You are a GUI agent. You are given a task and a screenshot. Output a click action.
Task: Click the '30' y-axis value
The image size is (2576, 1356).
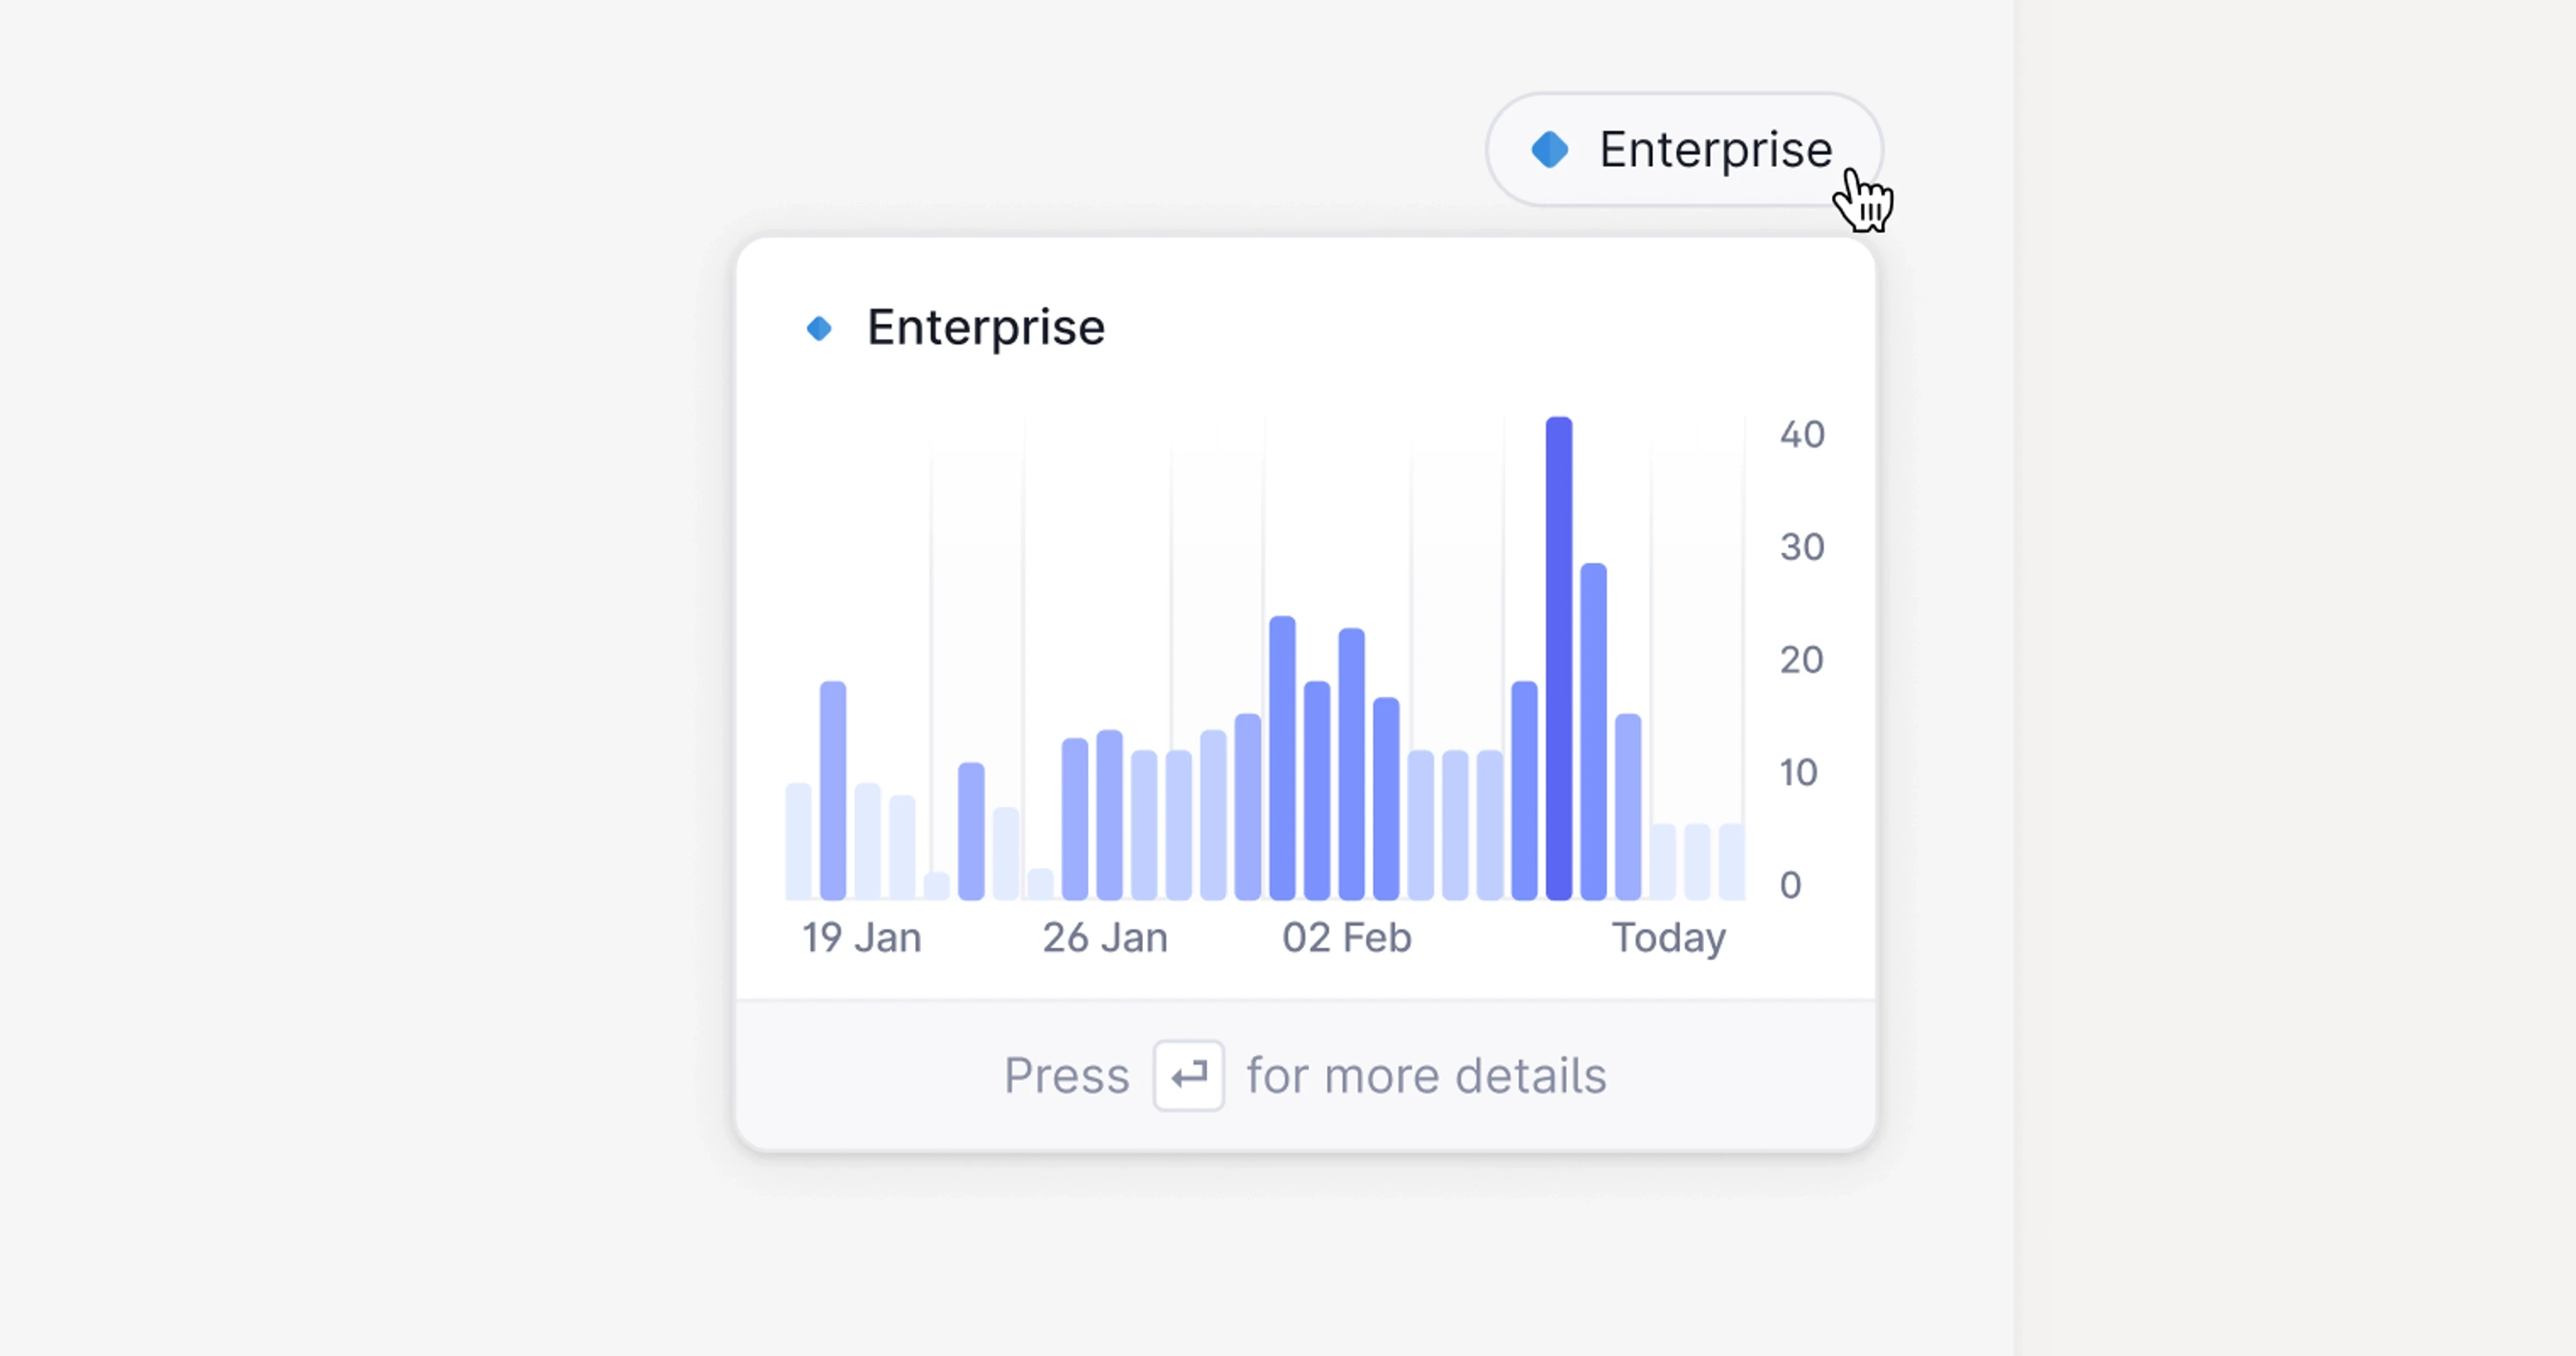tap(1802, 547)
